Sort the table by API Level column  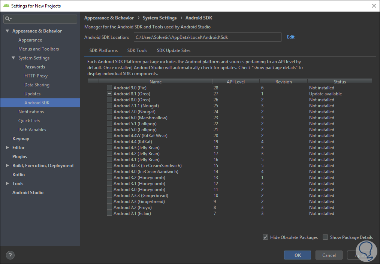pos(235,82)
